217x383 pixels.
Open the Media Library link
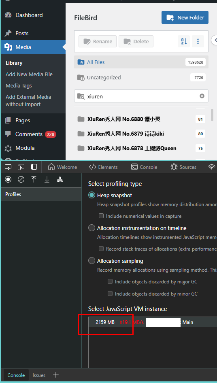click(x=14, y=63)
